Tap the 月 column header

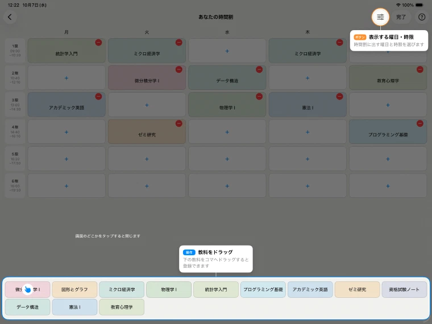67,32
